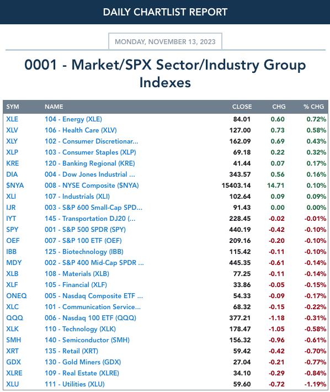
Task: Select the $NYA symbol link
Action: pos(15,186)
